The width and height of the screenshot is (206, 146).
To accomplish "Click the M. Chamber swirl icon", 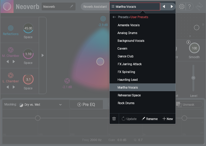I will tap(11, 50).
